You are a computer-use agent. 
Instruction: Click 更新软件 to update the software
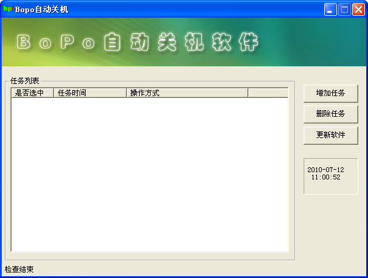coord(330,135)
